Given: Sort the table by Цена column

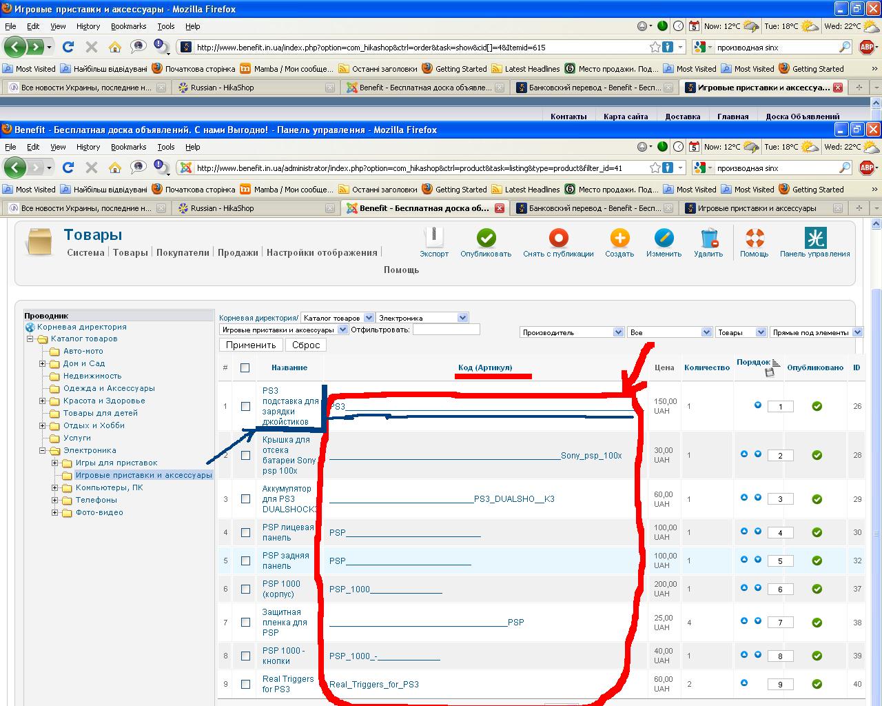Looking at the screenshot, I should (664, 367).
